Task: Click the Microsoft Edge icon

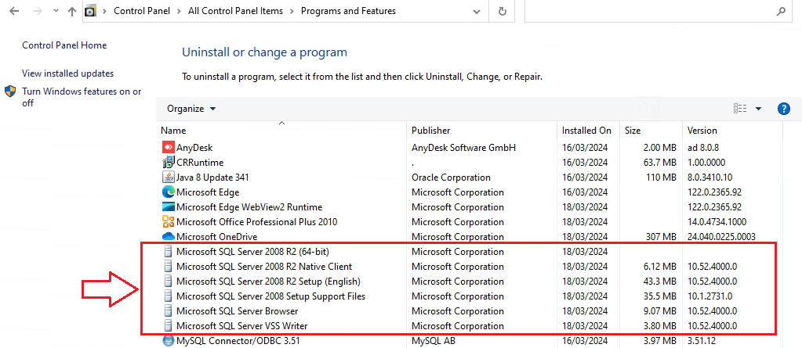Action: [169, 192]
